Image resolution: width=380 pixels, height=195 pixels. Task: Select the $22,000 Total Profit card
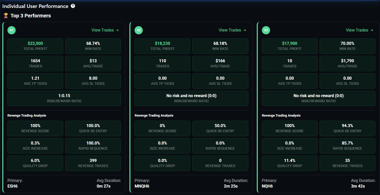pyautogui.click(x=35, y=46)
